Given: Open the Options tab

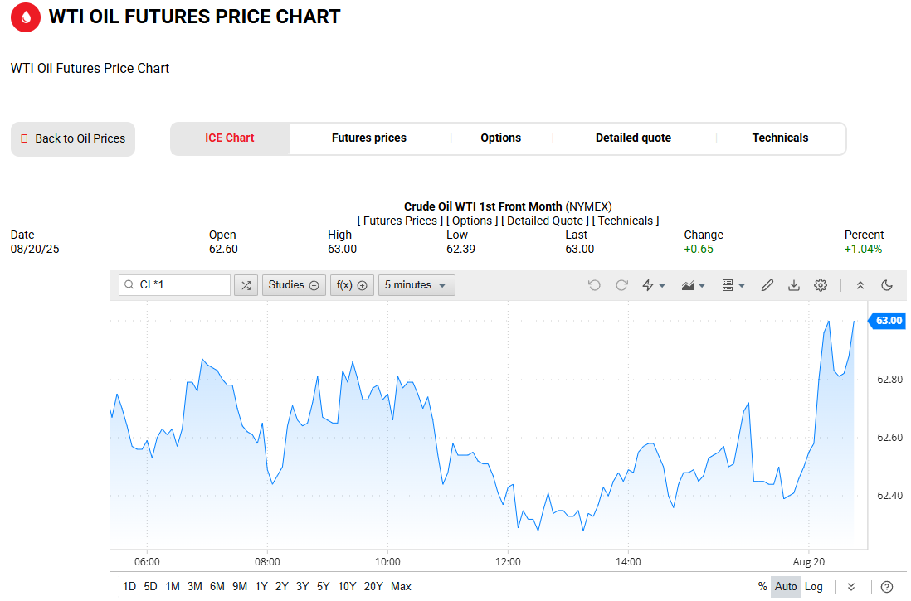Looking at the screenshot, I should point(501,138).
